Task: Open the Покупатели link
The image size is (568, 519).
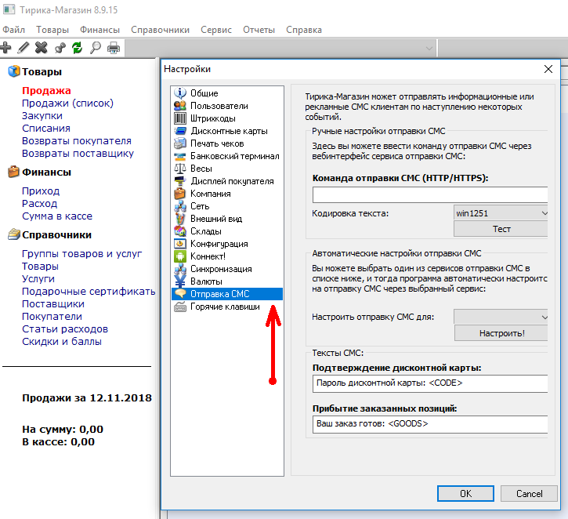Action: coord(52,317)
